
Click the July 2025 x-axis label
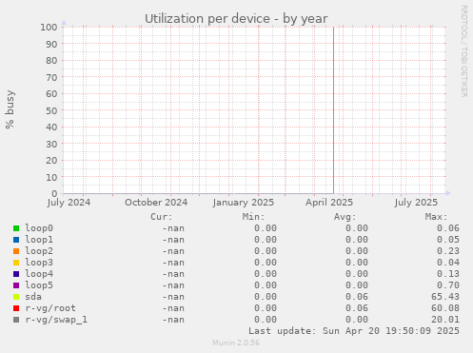[x=416, y=203]
